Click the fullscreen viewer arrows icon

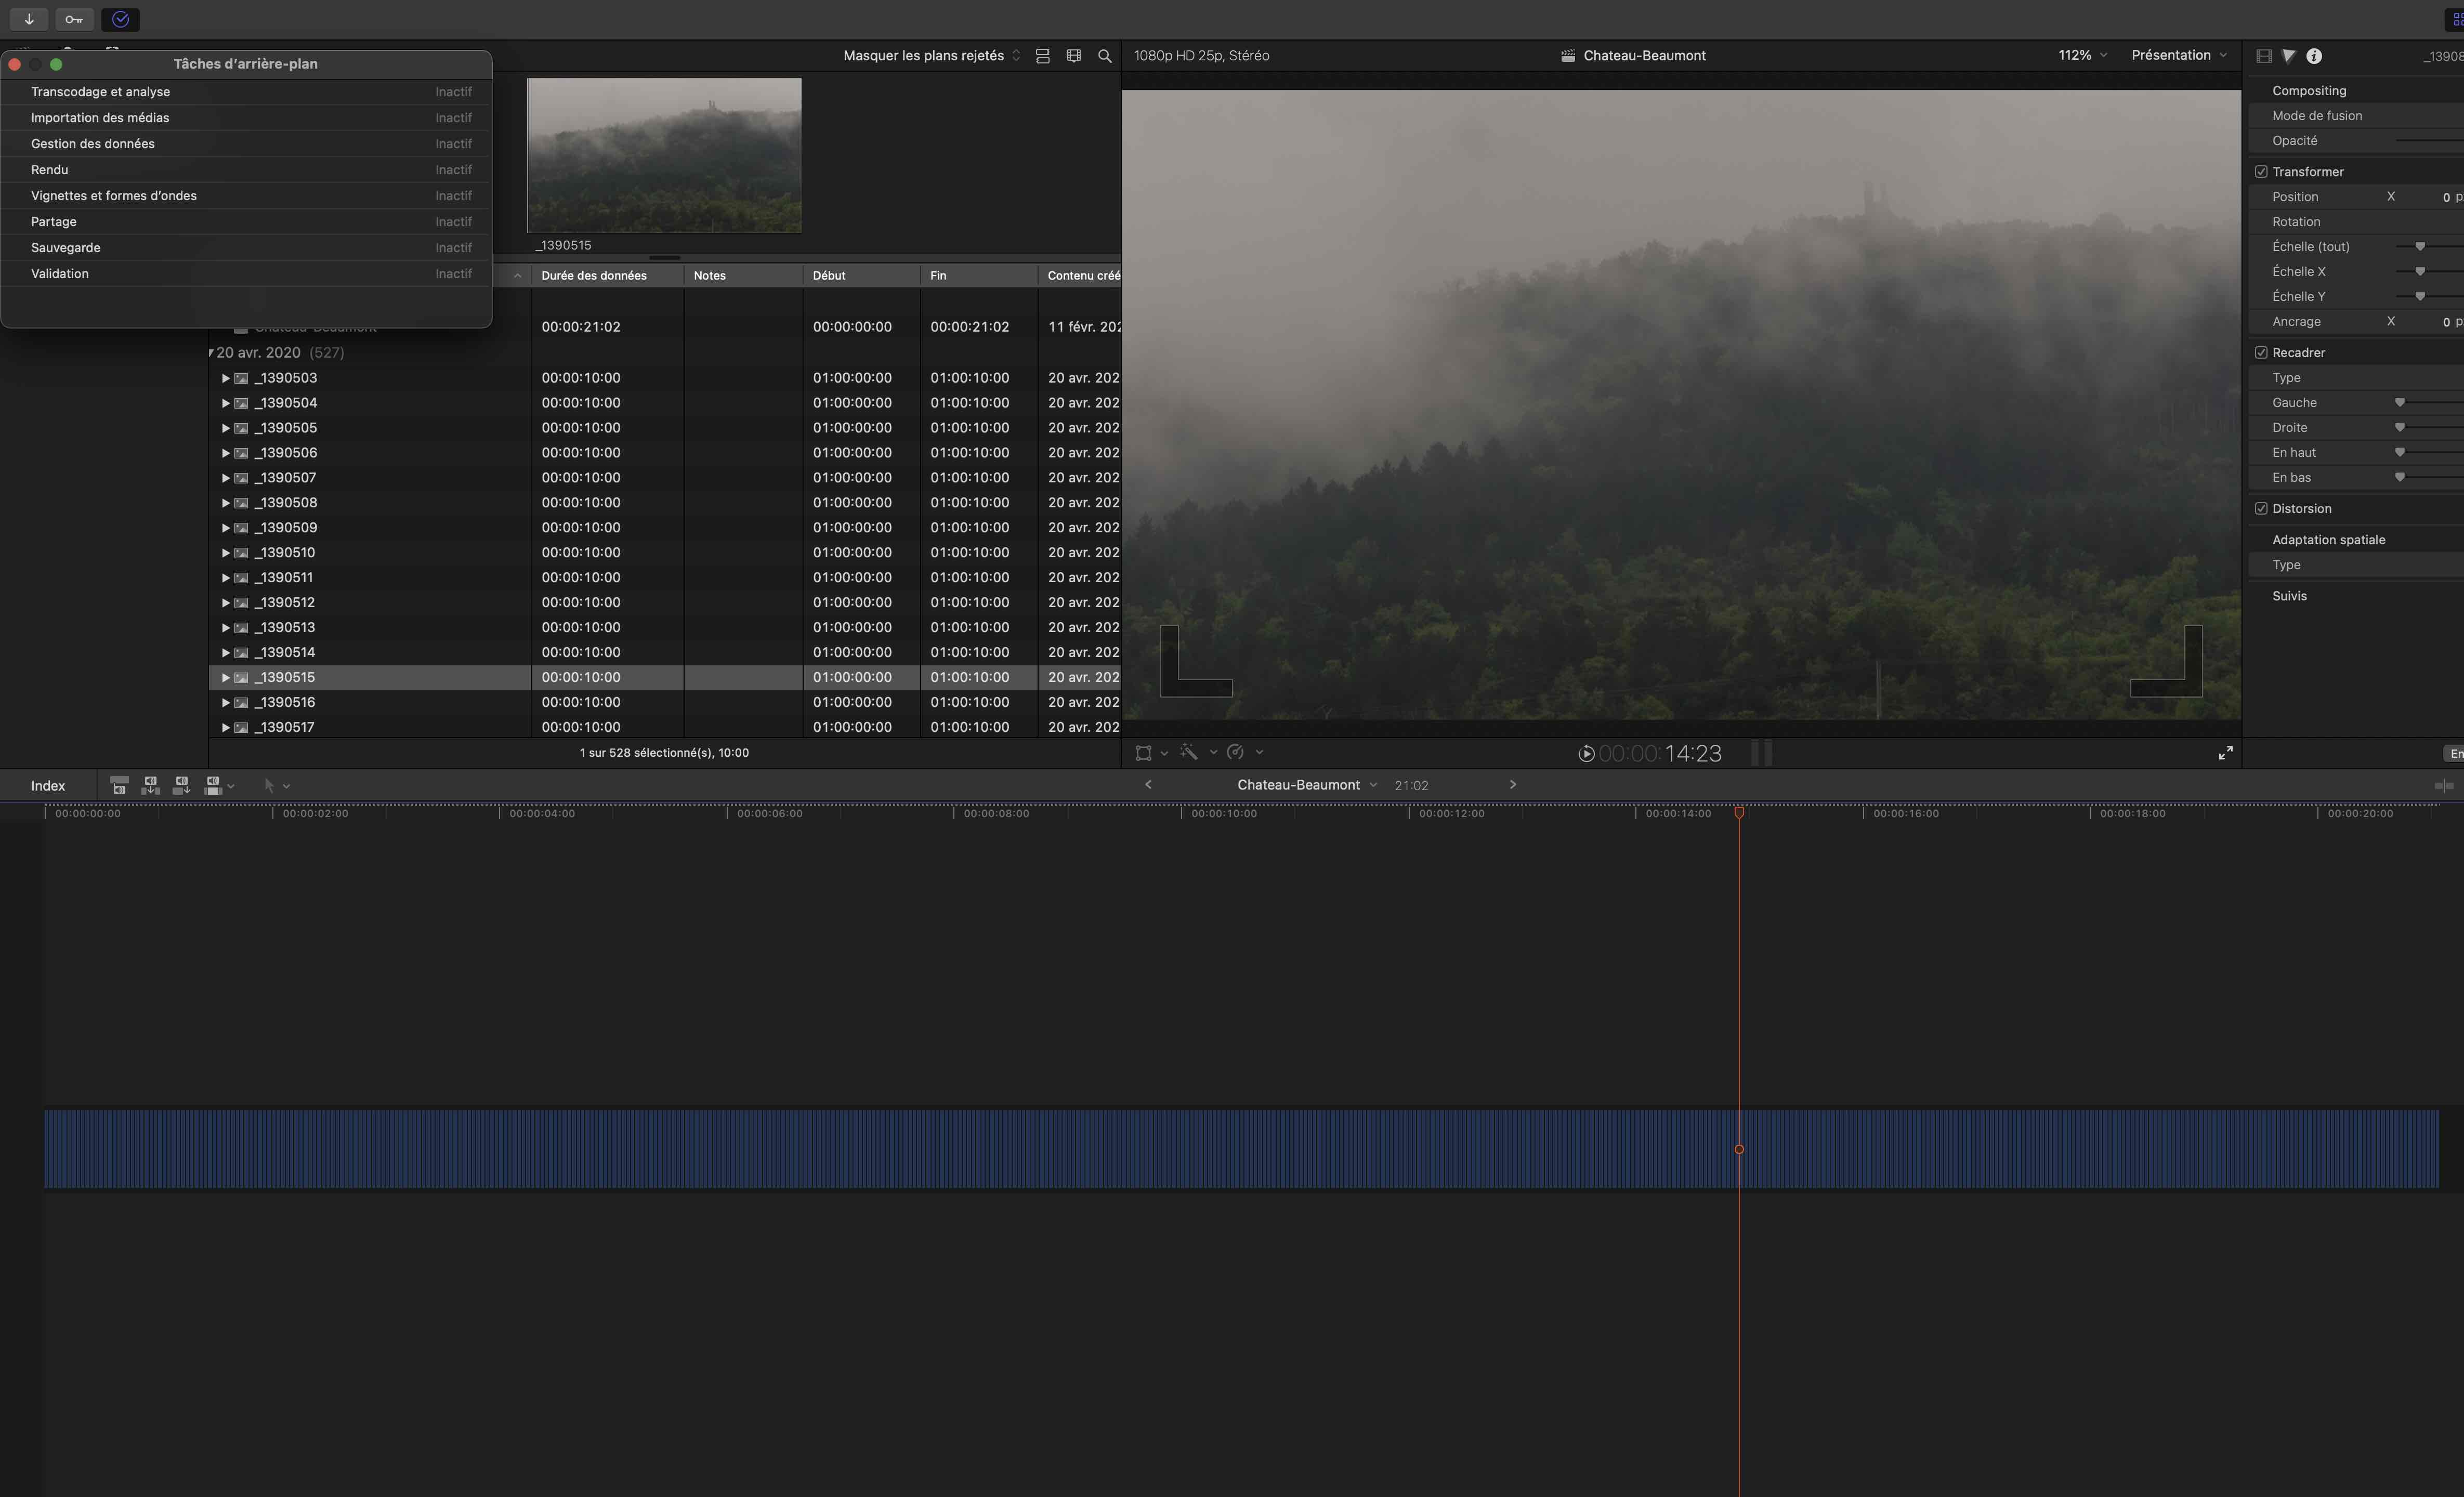coord(2226,753)
